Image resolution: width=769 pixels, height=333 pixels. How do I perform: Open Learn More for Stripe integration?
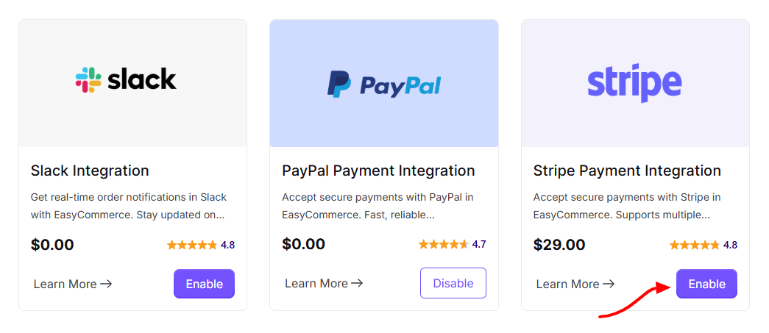575,284
